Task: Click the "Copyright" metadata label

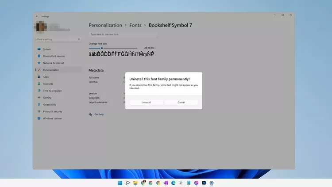Action: coord(94,98)
